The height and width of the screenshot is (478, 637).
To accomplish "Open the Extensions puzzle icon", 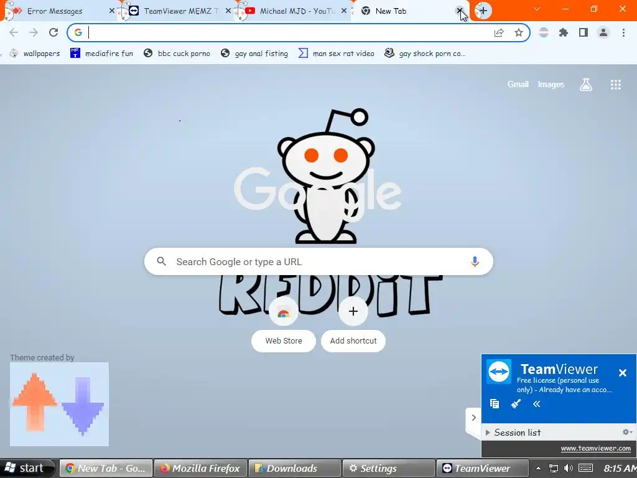I will (x=564, y=32).
